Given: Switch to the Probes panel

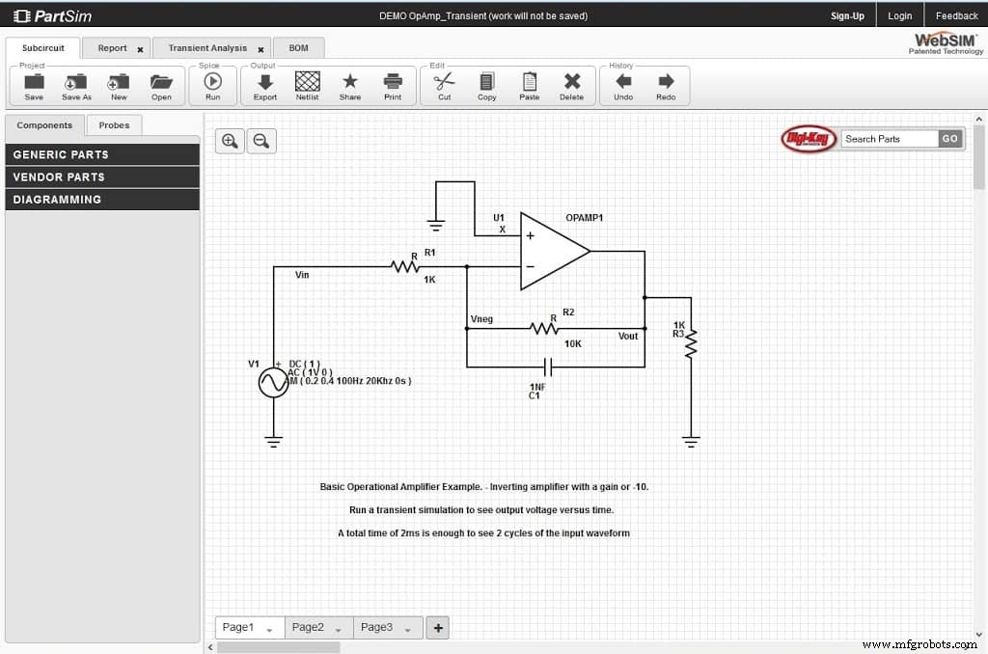Looking at the screenshot, I should (x=114, y=124).
